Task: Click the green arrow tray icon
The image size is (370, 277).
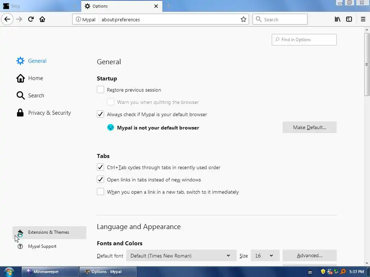Action: point(336,272)
